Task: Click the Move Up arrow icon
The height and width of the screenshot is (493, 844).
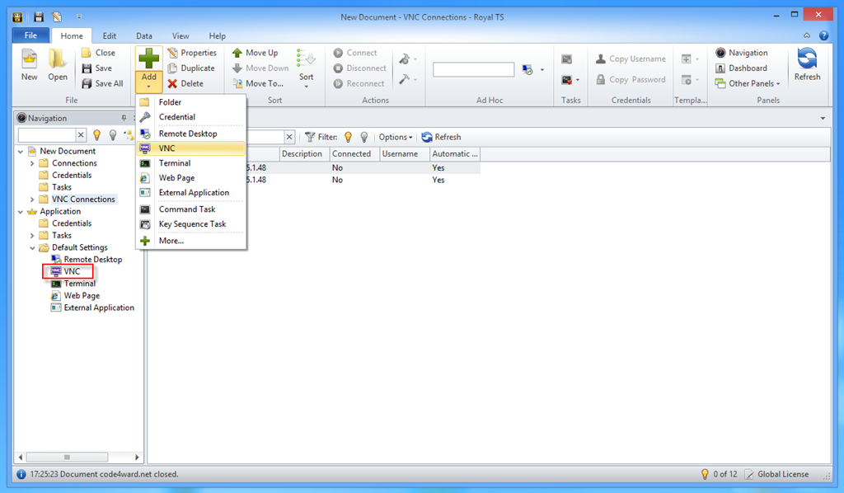Action: tap(237, 53)
